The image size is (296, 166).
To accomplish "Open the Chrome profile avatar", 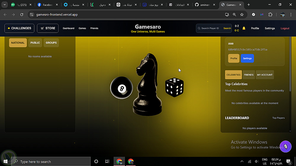I will pyautogui.click(x=282, y=14).
